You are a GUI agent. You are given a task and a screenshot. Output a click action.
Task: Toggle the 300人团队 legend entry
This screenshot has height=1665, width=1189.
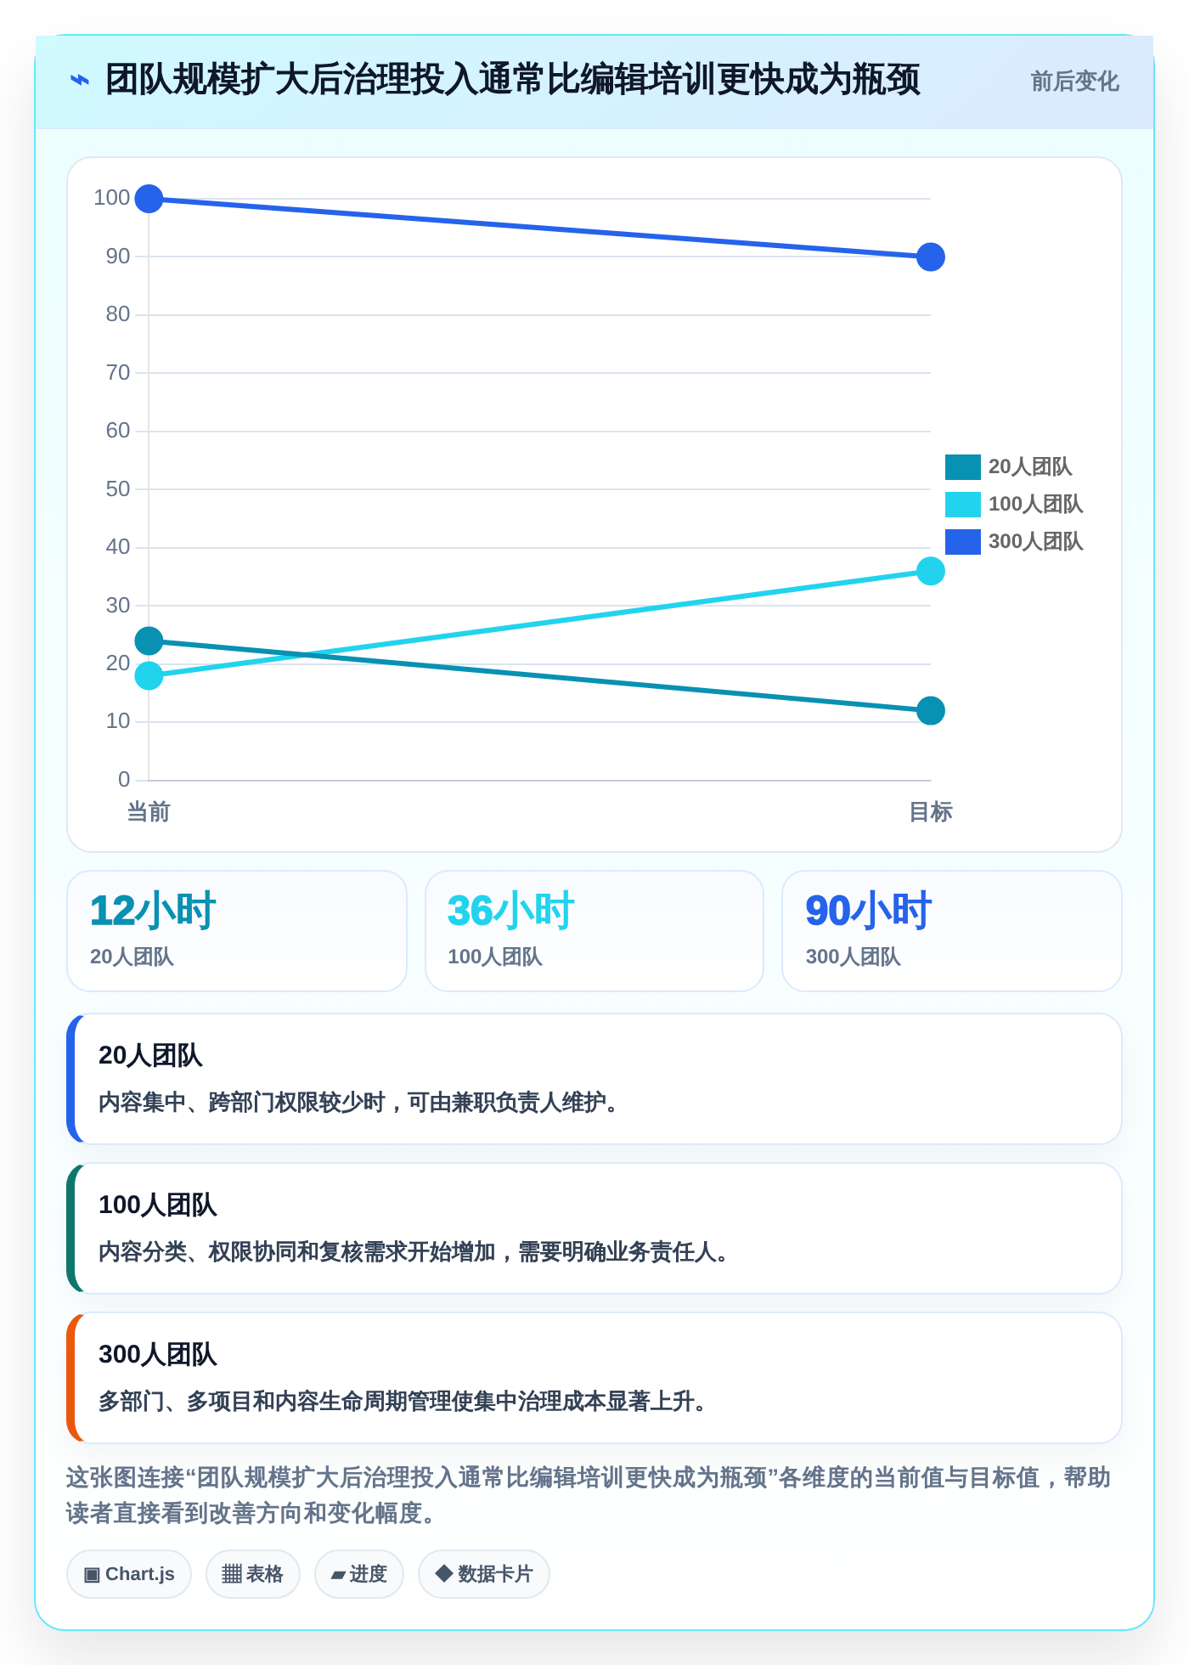click(x=1014, y=541)
